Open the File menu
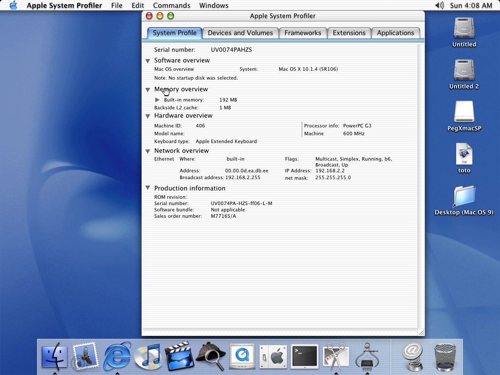The height and width of the screenshot is (375, 500). 117,5
